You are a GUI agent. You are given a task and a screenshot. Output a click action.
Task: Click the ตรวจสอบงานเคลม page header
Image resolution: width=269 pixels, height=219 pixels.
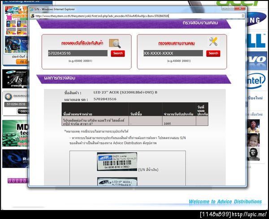200,23
